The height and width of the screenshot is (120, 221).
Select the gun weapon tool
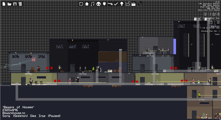[110, 4]
